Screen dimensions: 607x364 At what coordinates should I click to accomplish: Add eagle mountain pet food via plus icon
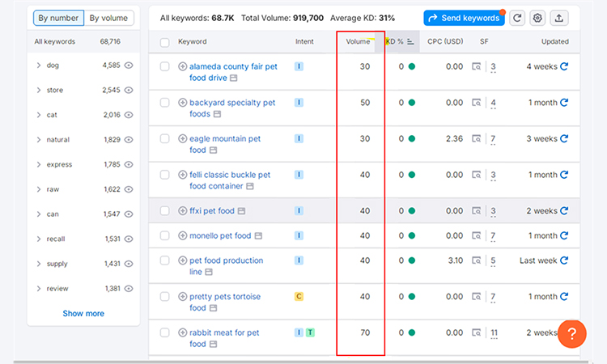(182, 138)
